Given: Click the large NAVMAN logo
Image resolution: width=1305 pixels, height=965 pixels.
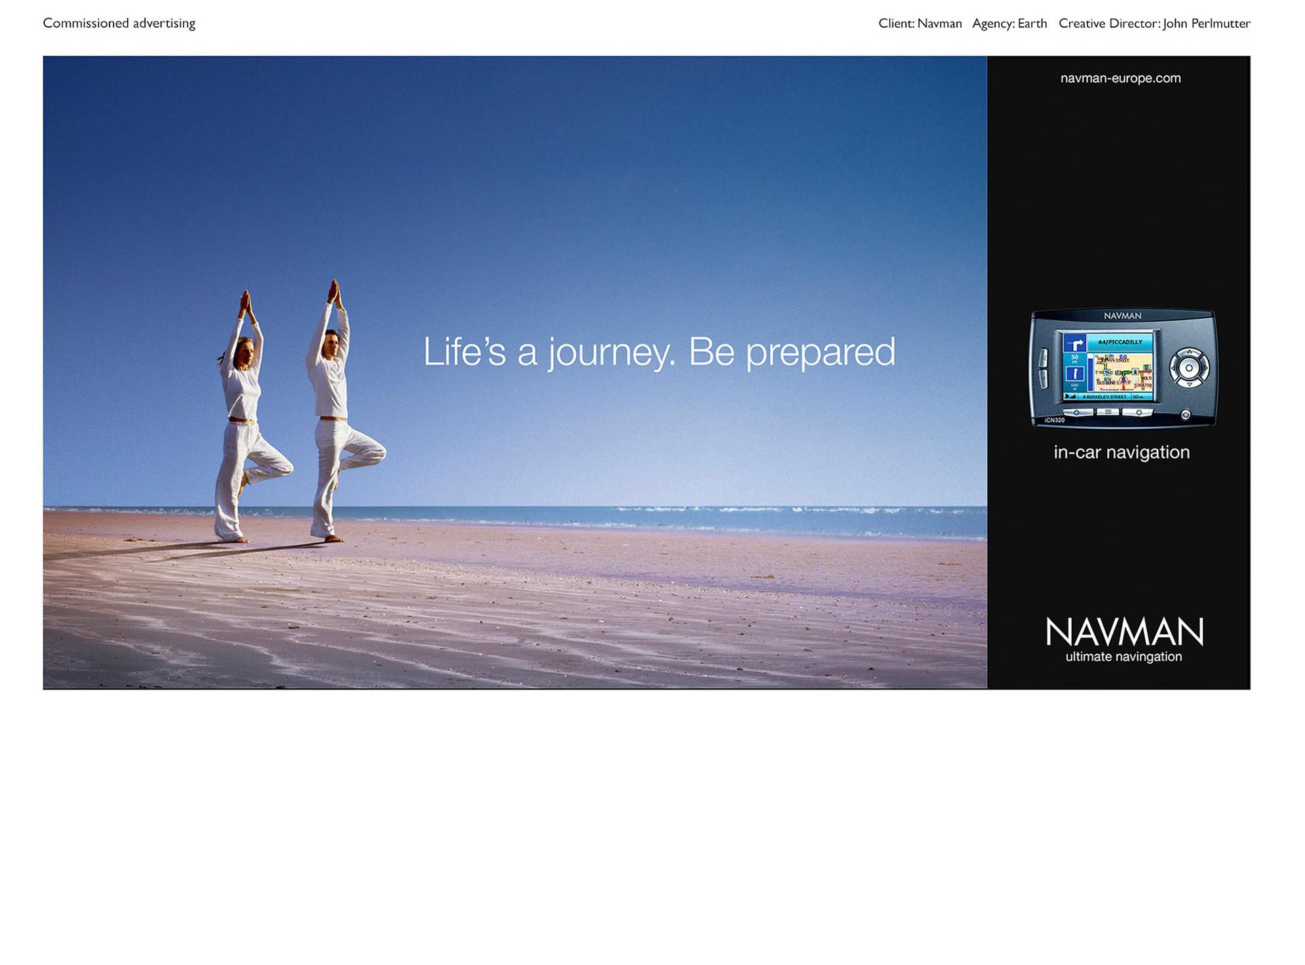Looking at the screenshot, I should coord(1124,632).
